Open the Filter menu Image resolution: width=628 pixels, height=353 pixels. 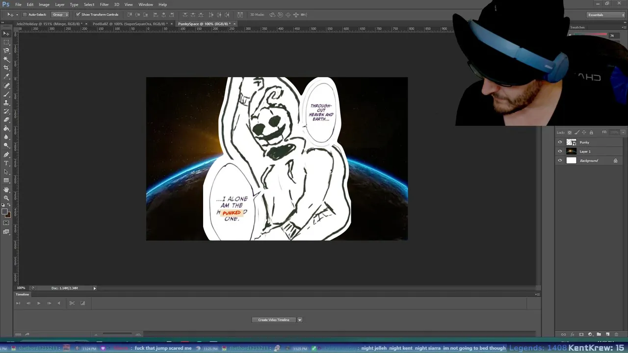104,4
